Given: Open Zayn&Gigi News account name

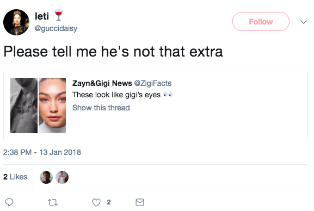Looking at the screenshot, I should pos(102,83).
